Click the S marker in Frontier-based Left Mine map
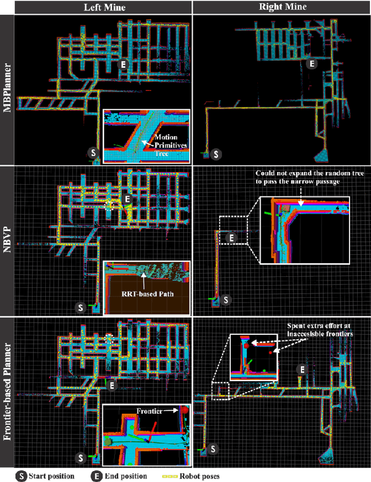 pyautogui.click(x=81, y=458)
